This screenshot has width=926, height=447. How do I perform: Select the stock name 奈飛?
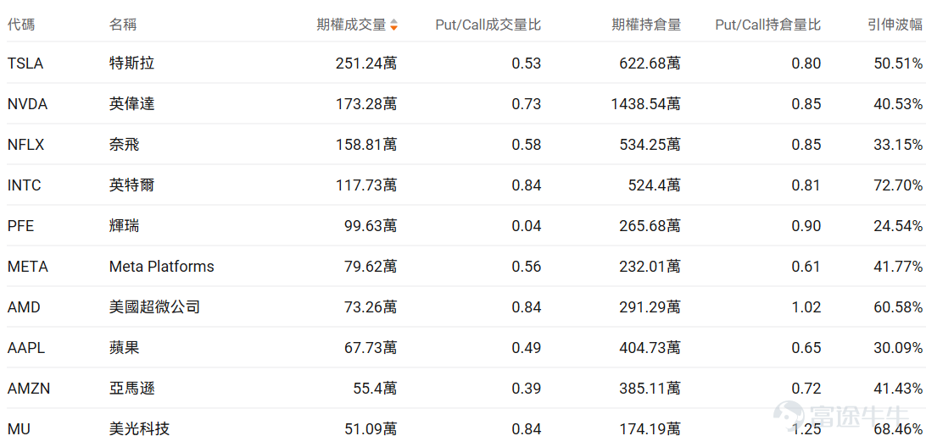[x=124, y=145]
